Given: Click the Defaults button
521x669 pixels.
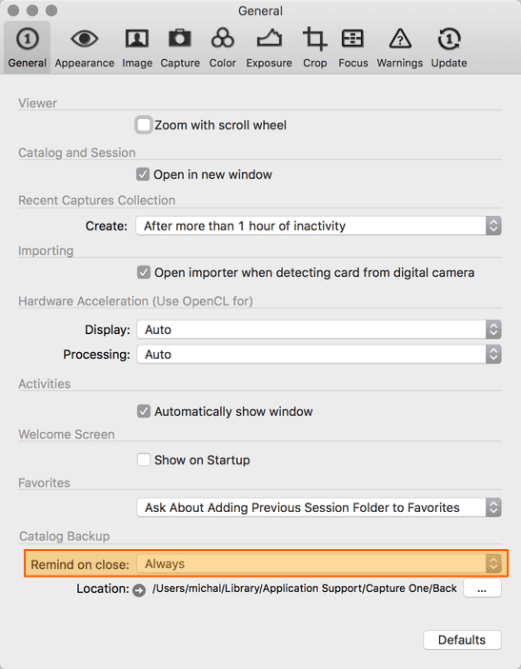Looking at the screenshot, I should click(462, 640).
